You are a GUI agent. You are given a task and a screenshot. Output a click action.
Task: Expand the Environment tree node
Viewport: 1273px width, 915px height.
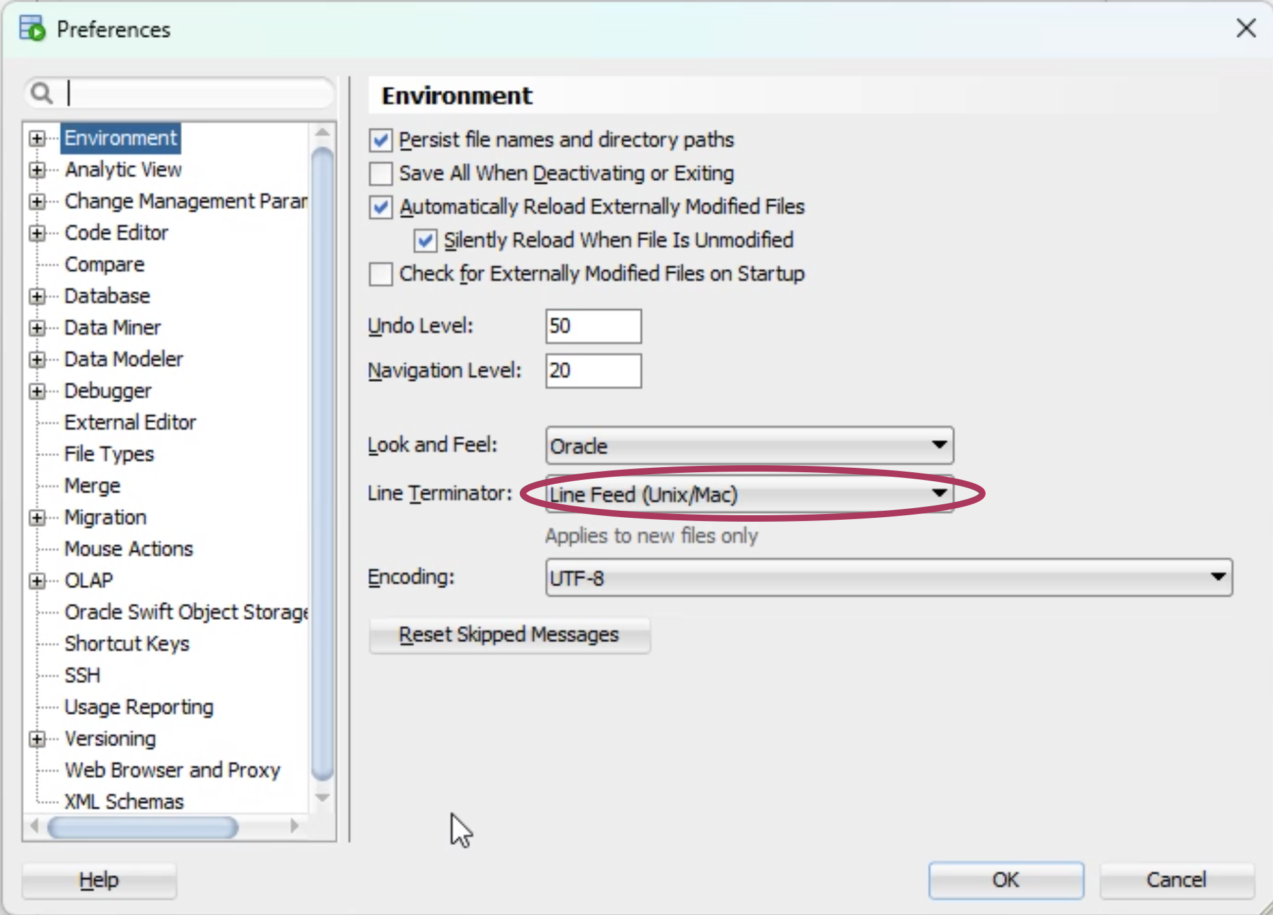pos(37,138)
